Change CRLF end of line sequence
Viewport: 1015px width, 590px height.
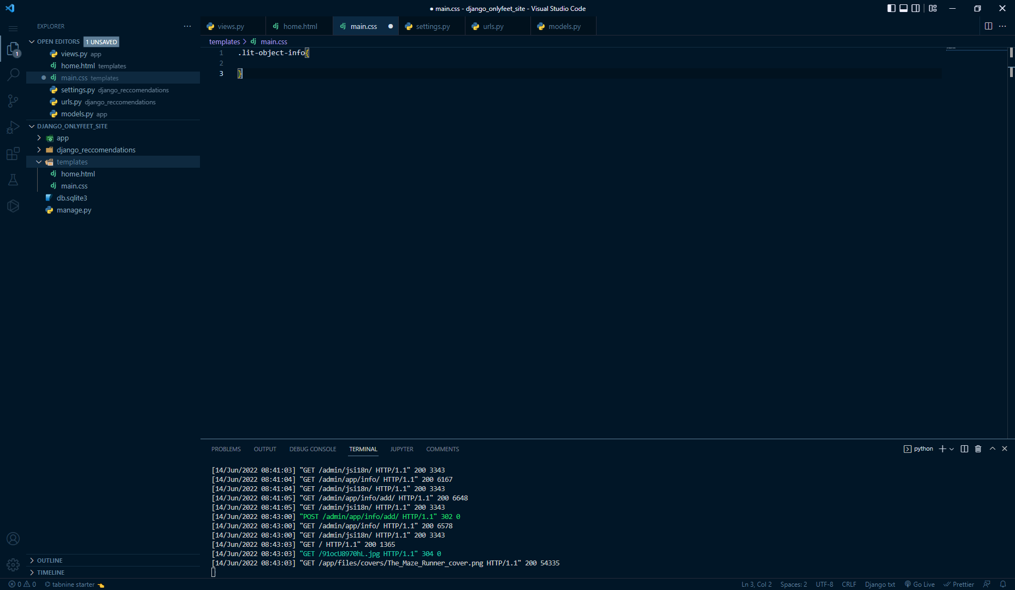click(849, 584)
